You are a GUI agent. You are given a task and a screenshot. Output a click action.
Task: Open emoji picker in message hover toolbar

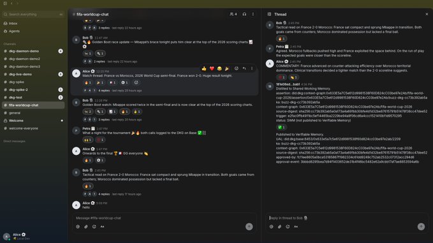(237, 68)
